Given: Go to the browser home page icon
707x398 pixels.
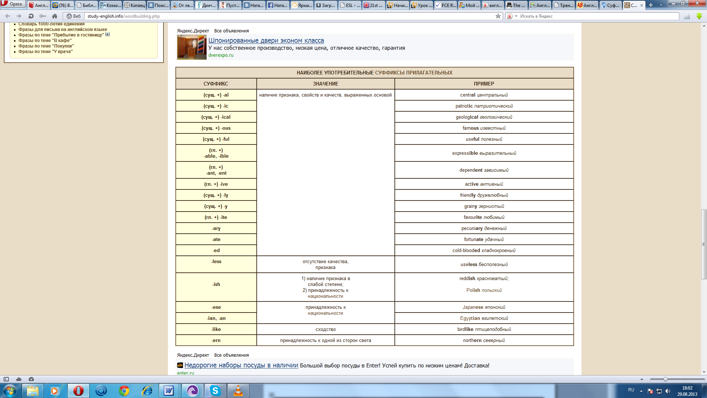Looking at the screenshot, I should point(54,16).
